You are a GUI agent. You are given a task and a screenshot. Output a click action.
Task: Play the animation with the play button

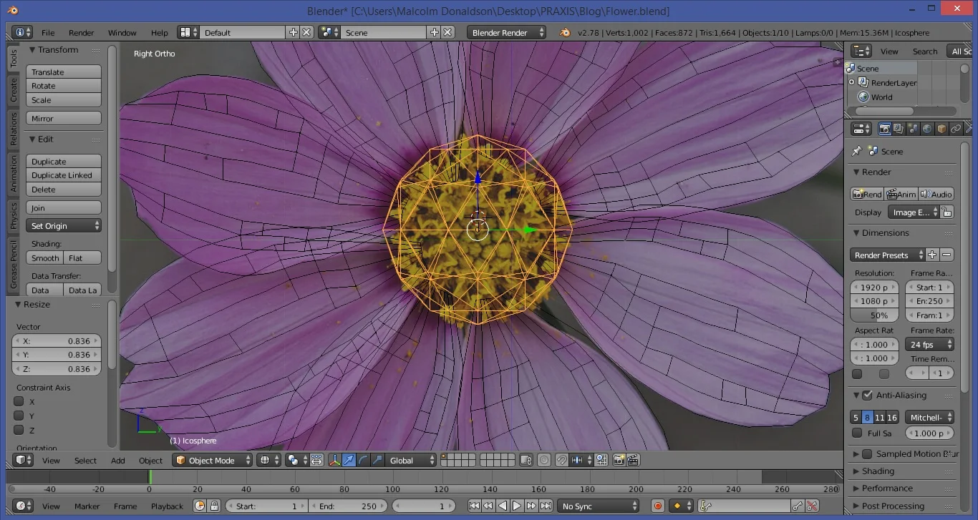pyautogui.click(x=517, y=506)
